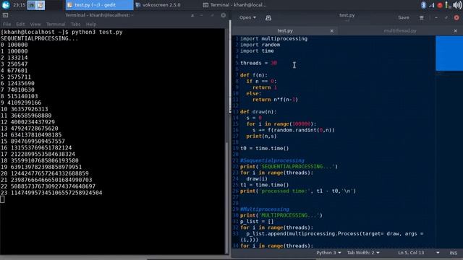Open the Terminal Edit menu
This screenshot has height=260, width=463.
pyautogui.click(x=20, y=24)
